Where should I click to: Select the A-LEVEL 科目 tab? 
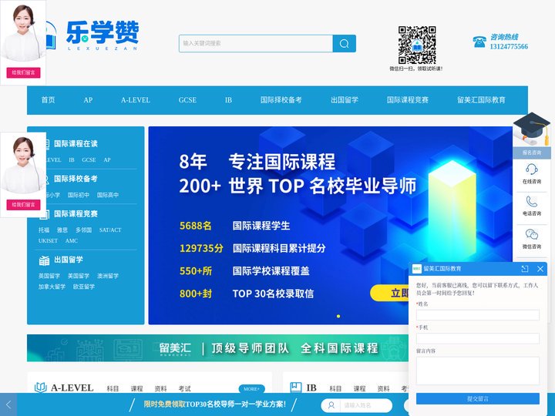(x=113, y=388)
